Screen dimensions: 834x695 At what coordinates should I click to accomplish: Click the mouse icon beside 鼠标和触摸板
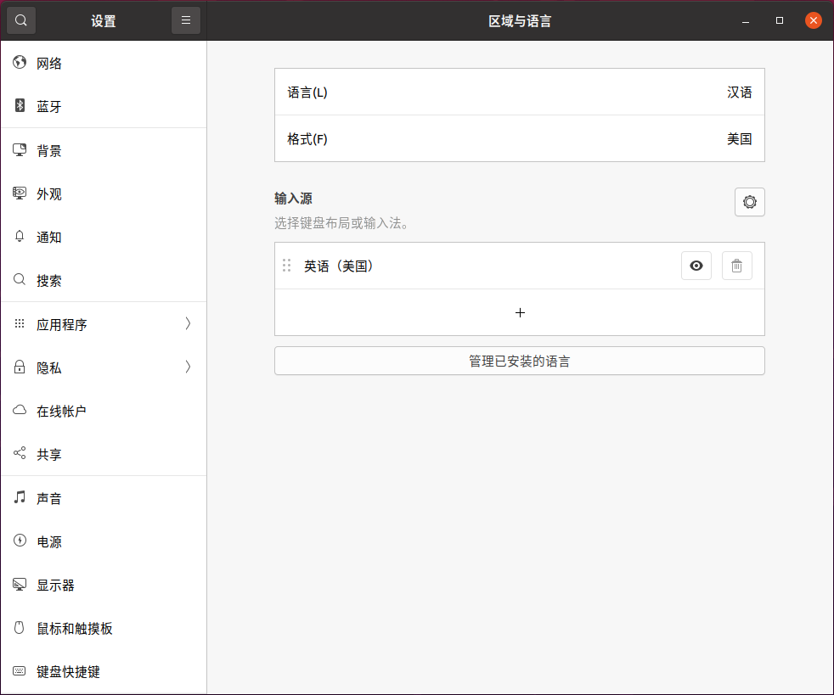click(20, 628)
